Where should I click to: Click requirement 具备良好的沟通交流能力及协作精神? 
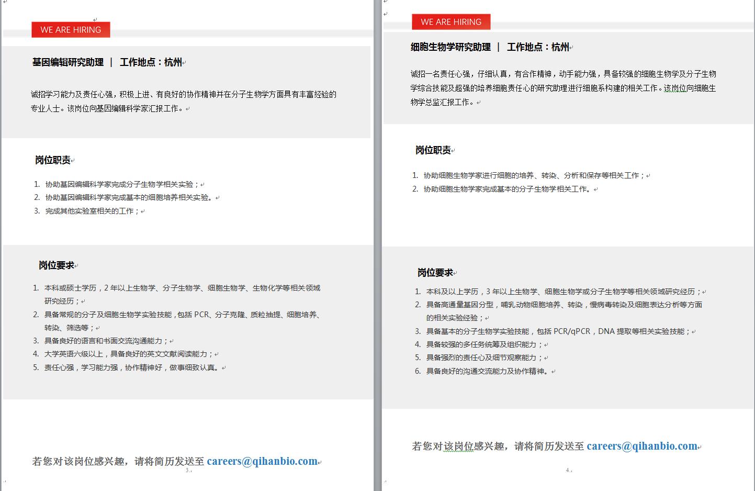coord(488,371)
